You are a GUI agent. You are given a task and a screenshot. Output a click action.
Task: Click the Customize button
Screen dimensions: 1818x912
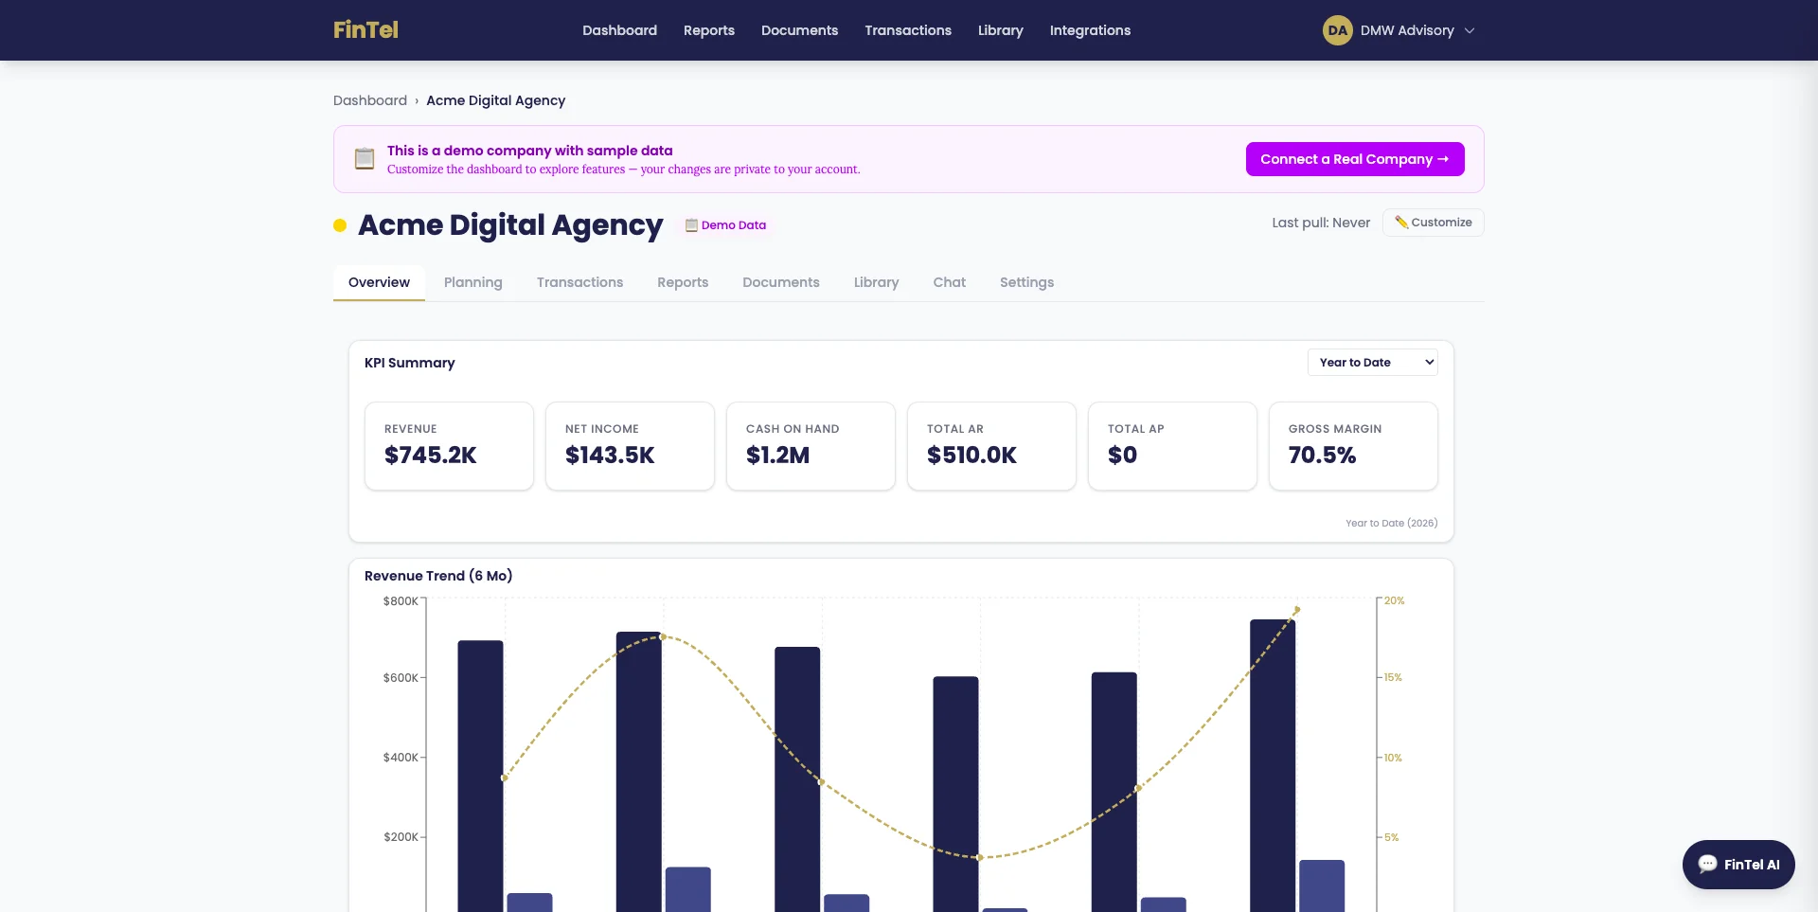pos(1433,222)
